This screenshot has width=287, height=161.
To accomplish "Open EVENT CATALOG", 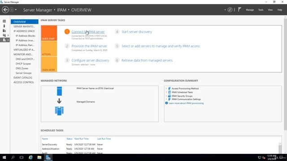I will [x=23, y=77].
